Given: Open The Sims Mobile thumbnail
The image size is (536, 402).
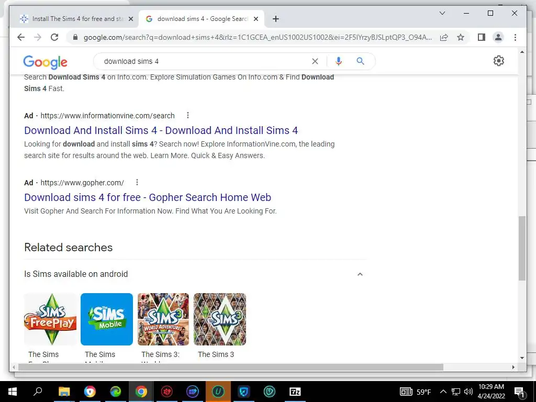Looking at the screenshot, I should (107, 319).
